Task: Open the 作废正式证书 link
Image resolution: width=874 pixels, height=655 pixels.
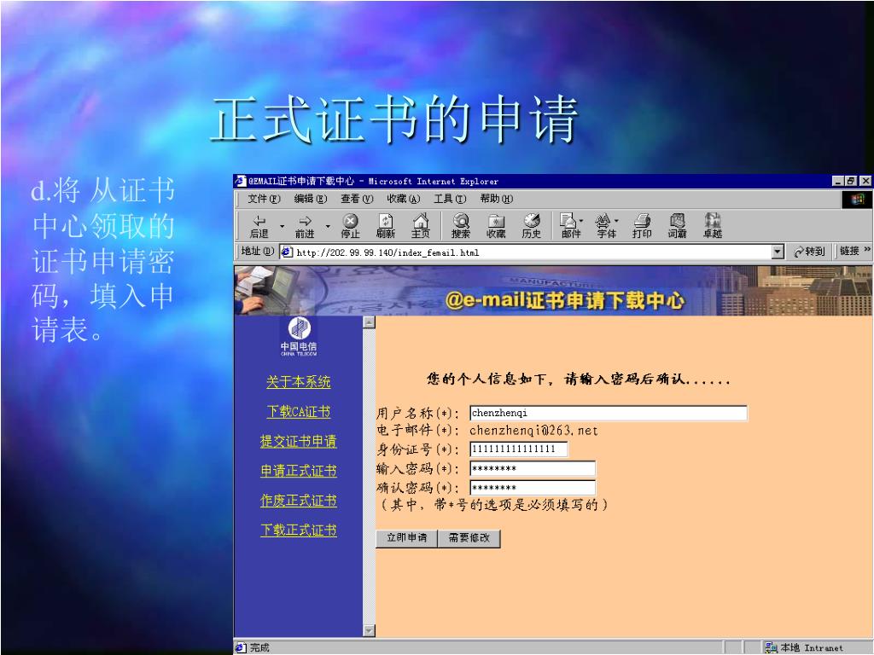Action: (x=299, y=500)
